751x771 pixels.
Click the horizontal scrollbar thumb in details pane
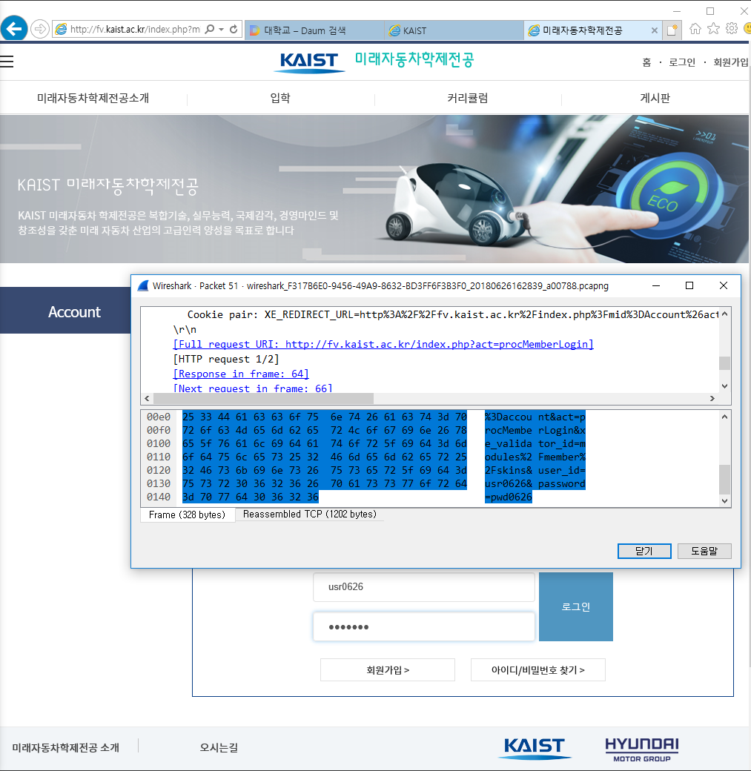tap(264, 398)
